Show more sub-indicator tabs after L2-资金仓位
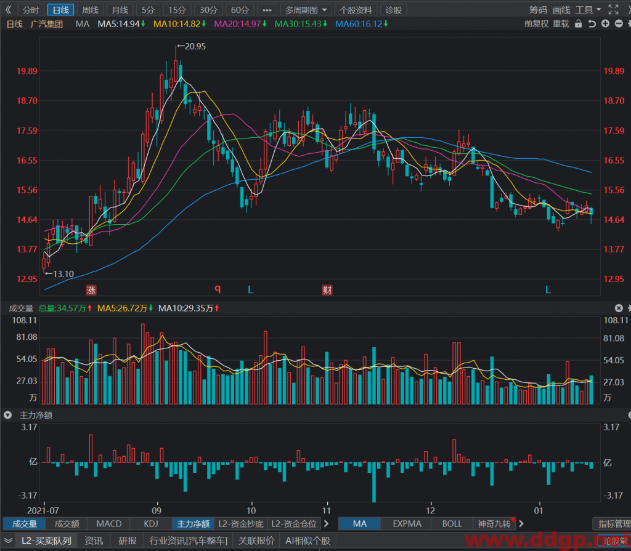Screen dimensions: 631x551 point(327,524)
